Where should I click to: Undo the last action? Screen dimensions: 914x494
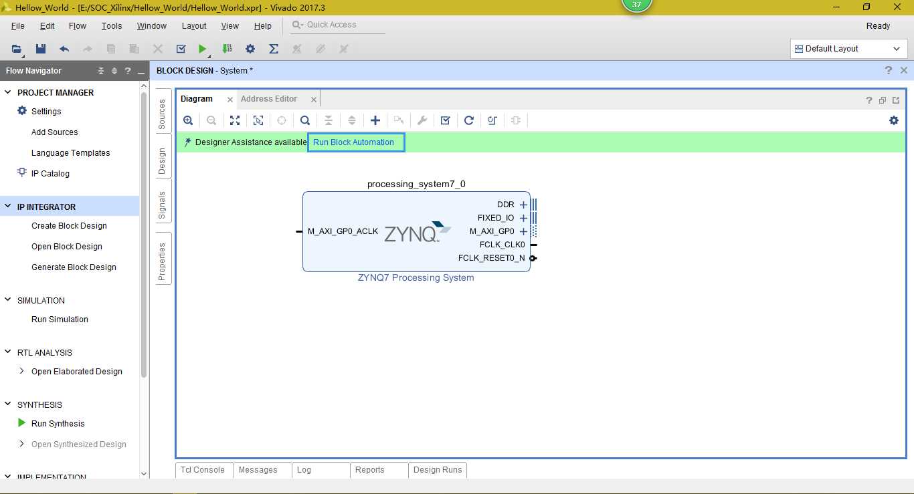pos(64,49)
